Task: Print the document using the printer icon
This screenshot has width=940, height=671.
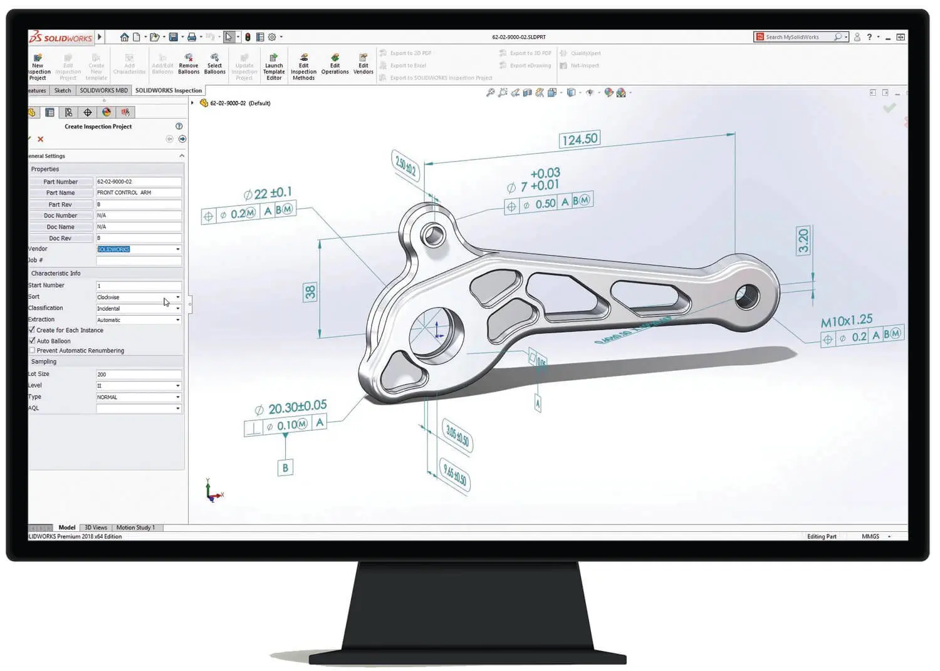Action: 192,37
